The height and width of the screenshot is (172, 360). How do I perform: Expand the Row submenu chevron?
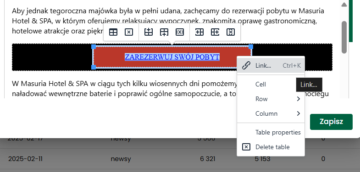click(298, 99)
